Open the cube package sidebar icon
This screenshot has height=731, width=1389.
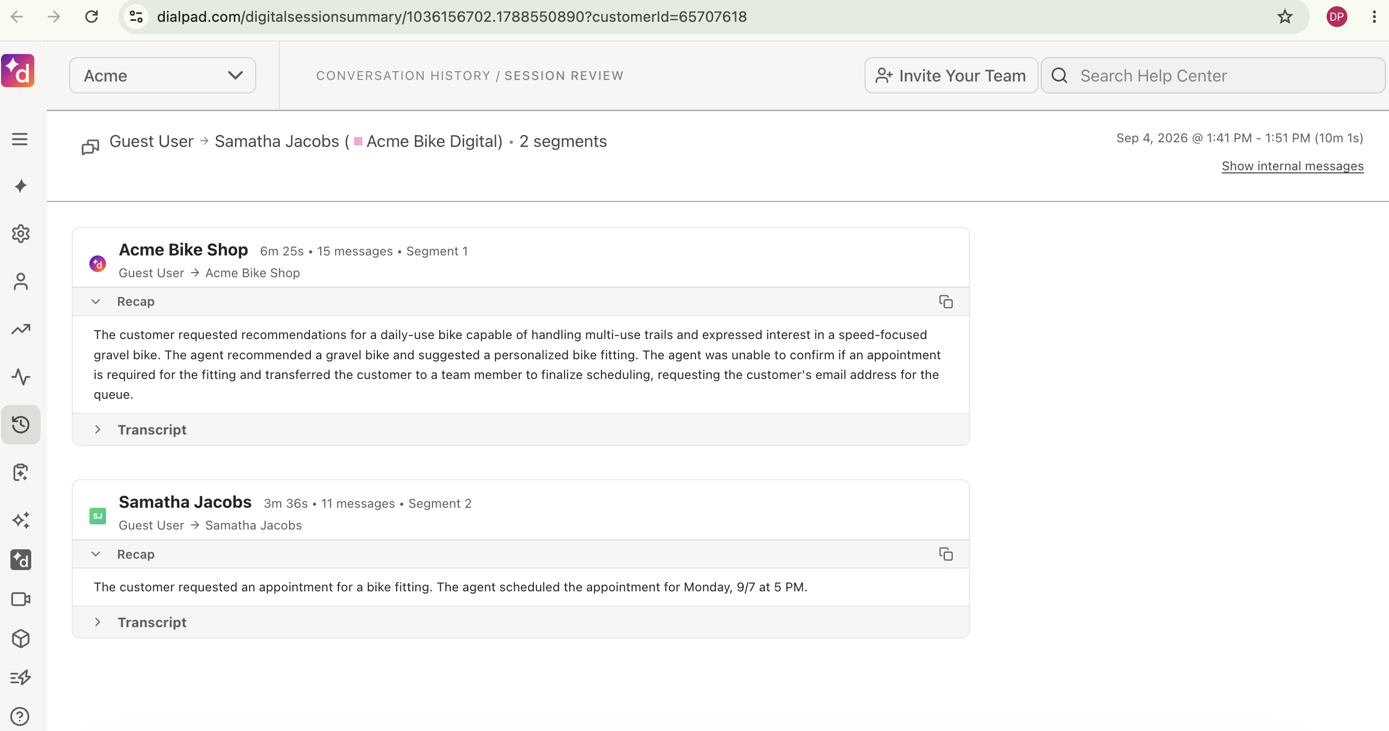20,639
